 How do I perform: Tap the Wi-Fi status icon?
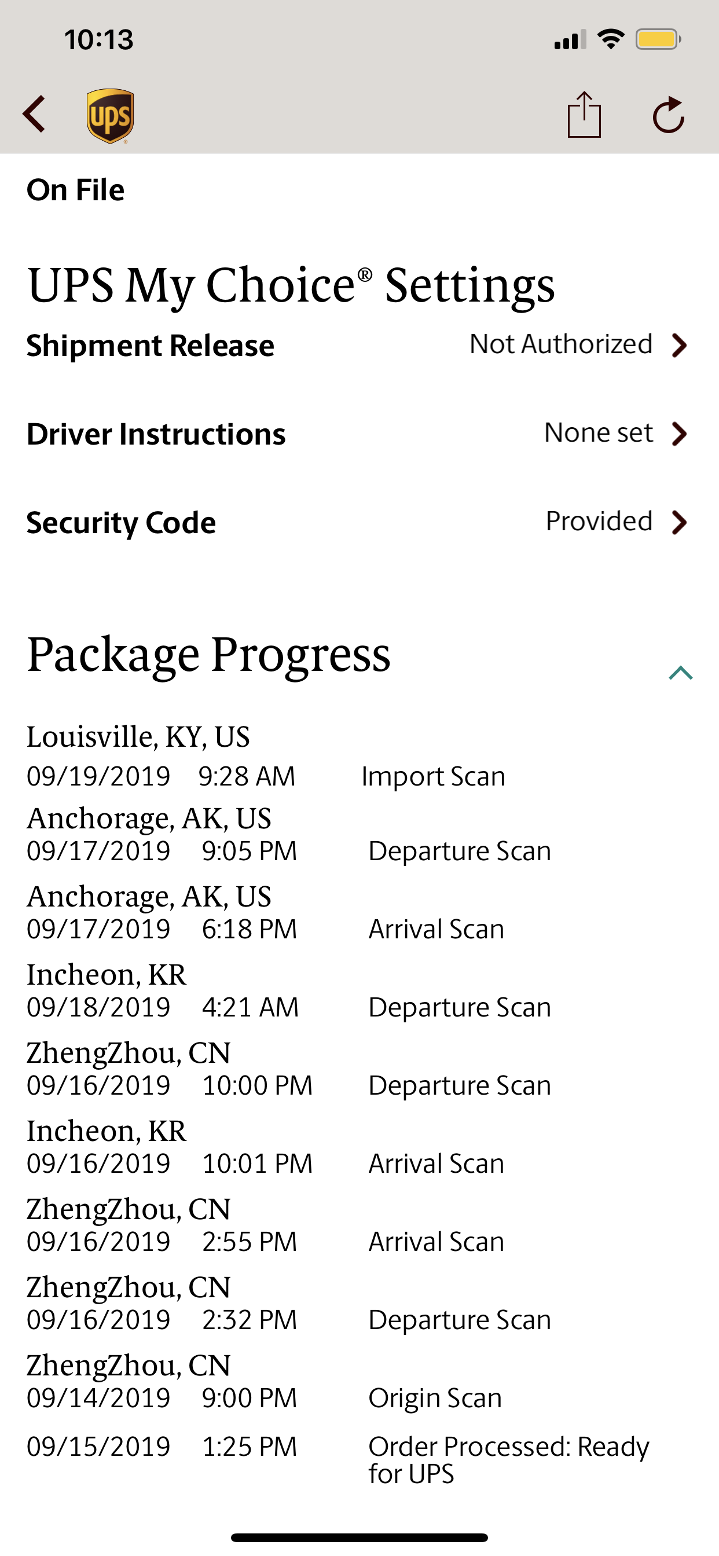[610, 39]
